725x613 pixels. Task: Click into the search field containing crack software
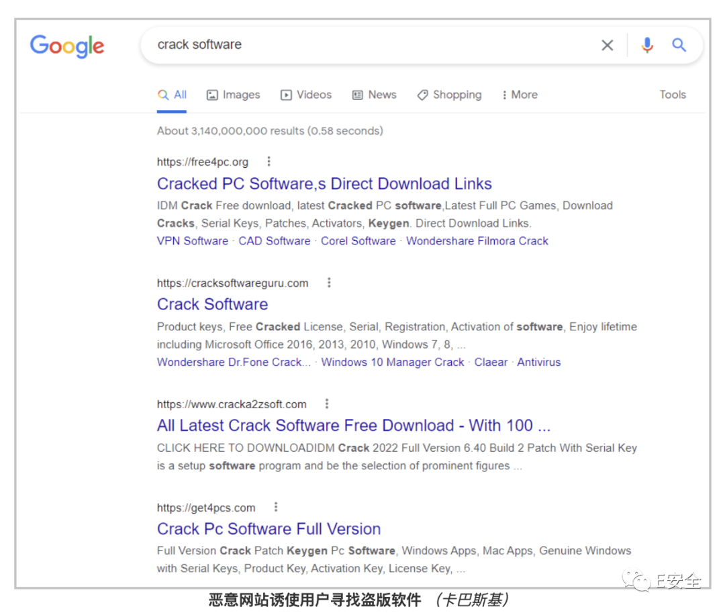point(369,45)
